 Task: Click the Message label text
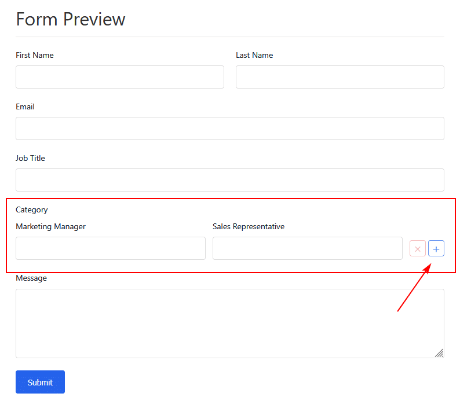31,278
